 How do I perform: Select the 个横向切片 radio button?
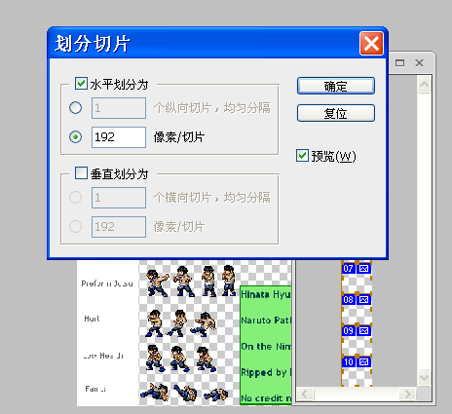pos(75,197)
